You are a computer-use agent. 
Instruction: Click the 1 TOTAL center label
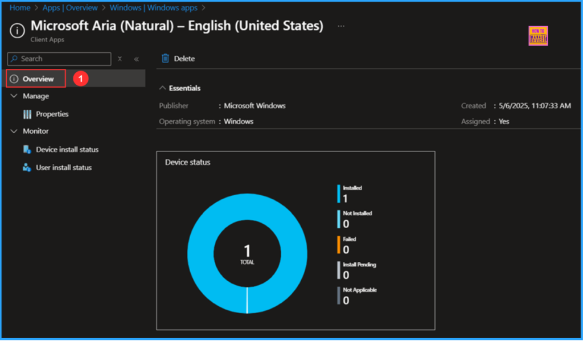(x=247, y=254)
